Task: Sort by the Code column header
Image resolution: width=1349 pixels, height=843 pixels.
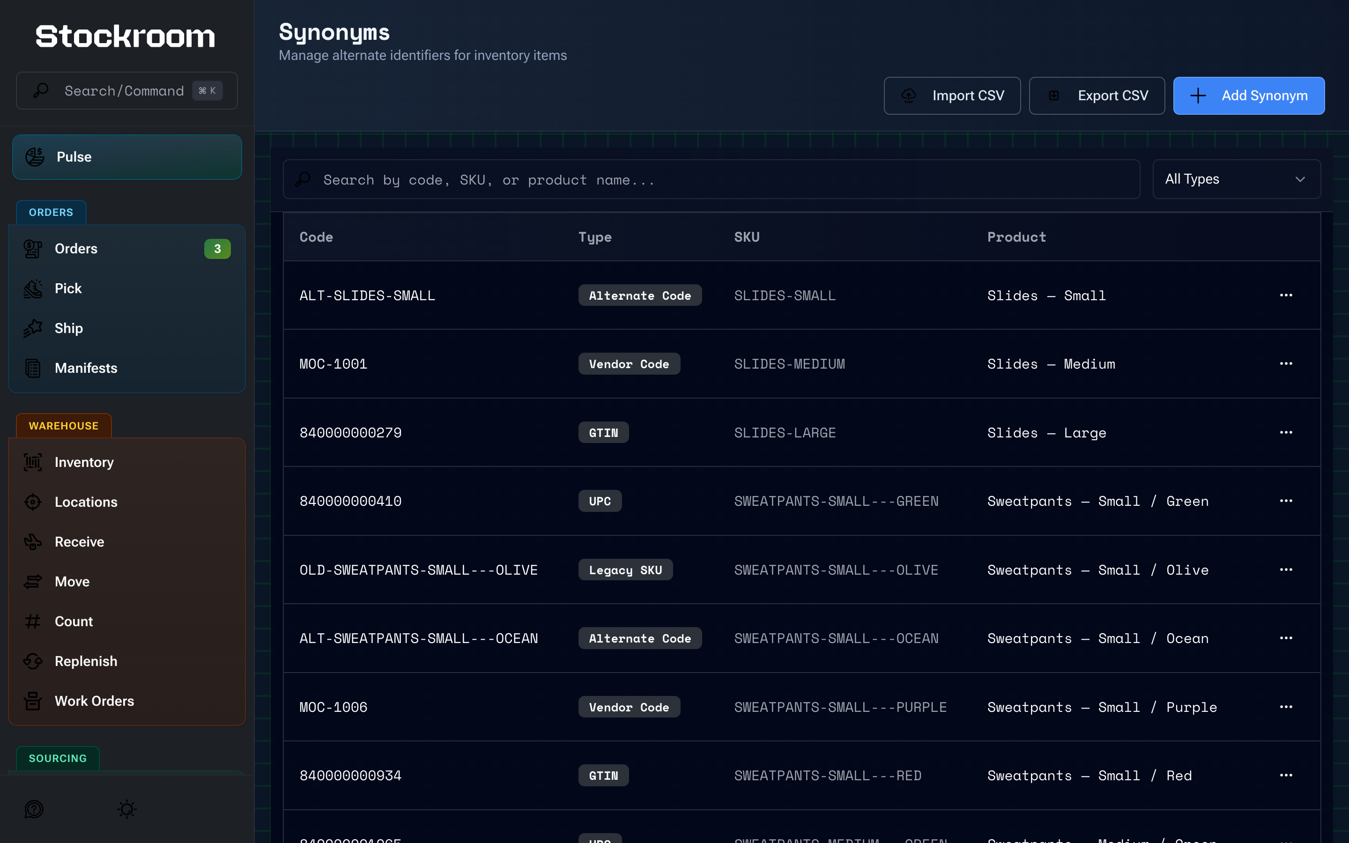Action: coord(316,237)
